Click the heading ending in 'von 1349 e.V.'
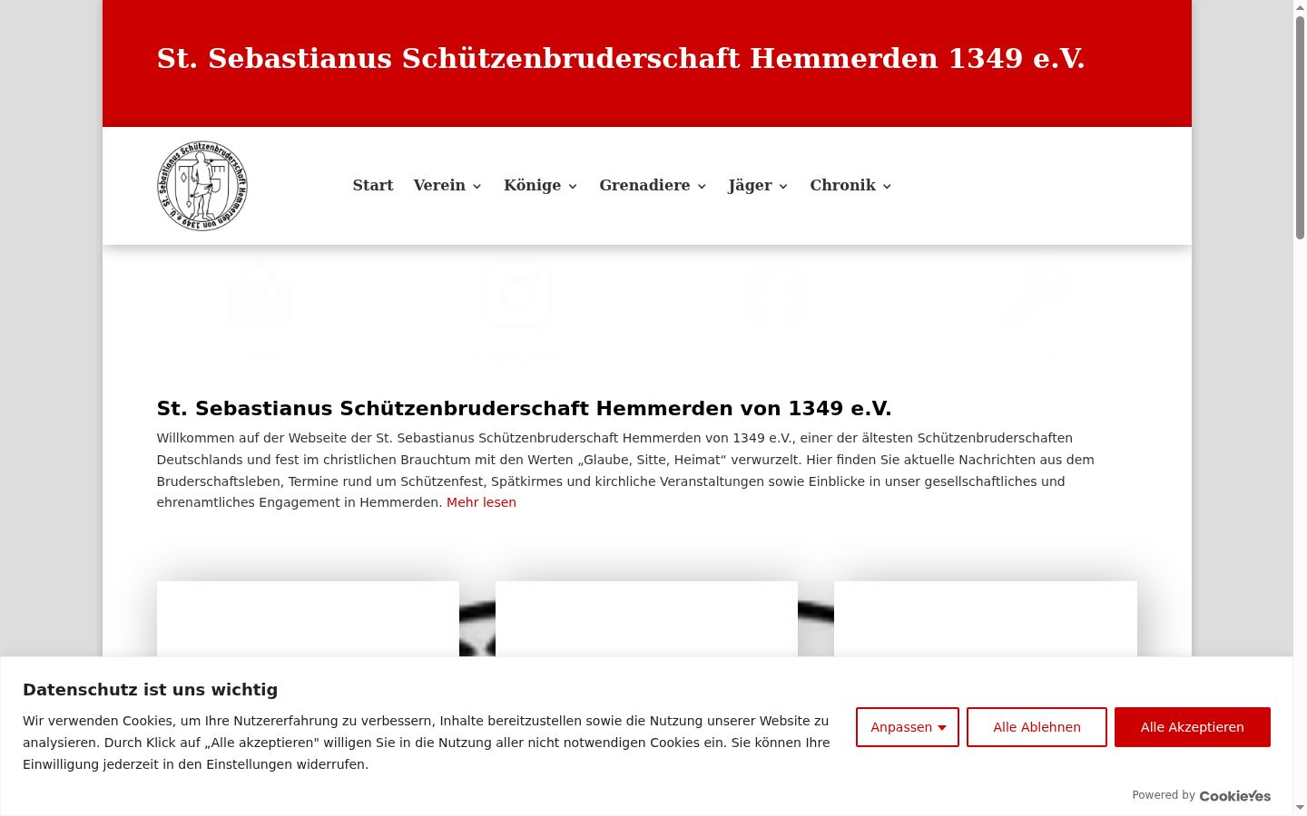 pyautogui.click(x=524, y=408)
